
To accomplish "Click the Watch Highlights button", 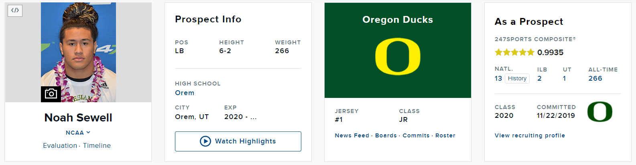I will point(238,141).
